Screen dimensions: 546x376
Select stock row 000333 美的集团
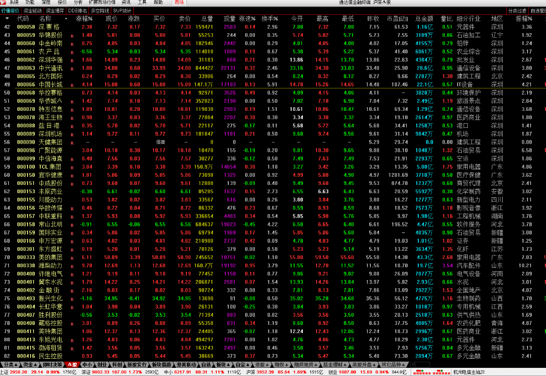click(273, 257)
